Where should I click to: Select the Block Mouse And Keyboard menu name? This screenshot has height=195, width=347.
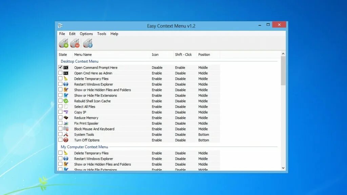[x=94, y=129]
